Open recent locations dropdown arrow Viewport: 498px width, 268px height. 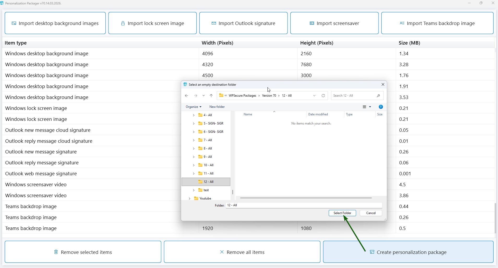point(203,96)
